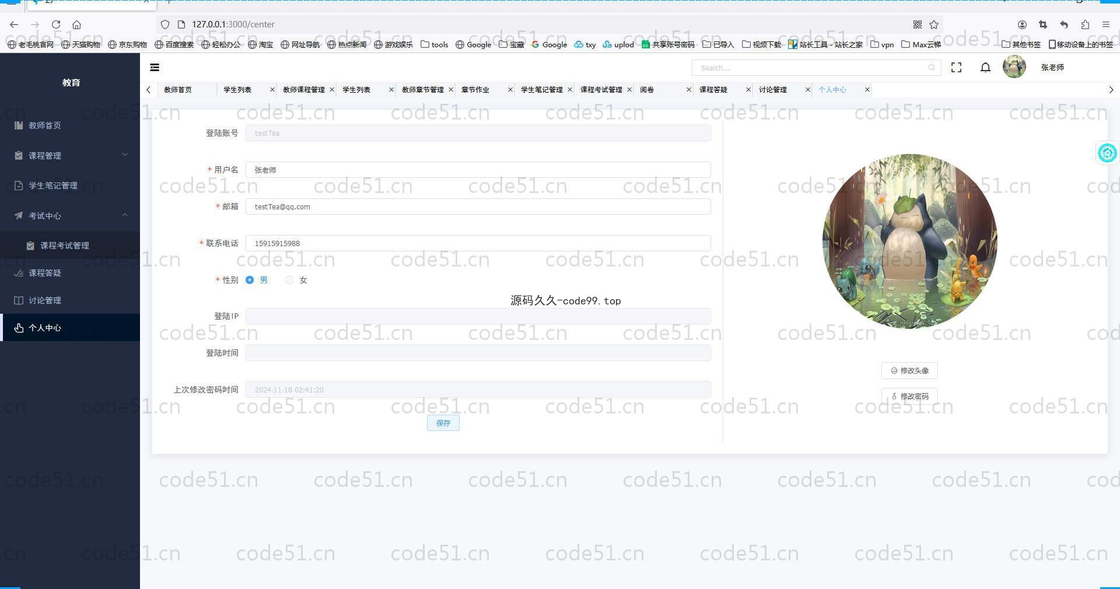Open vpn bookmark folder
1120x589 pixels.
click(882, 44)
